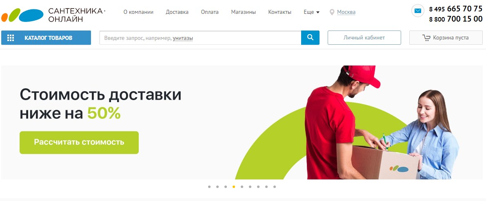Select the first carousel slide dot
The width and height of the screenshot is (486, 201).
tap(209, 187)
